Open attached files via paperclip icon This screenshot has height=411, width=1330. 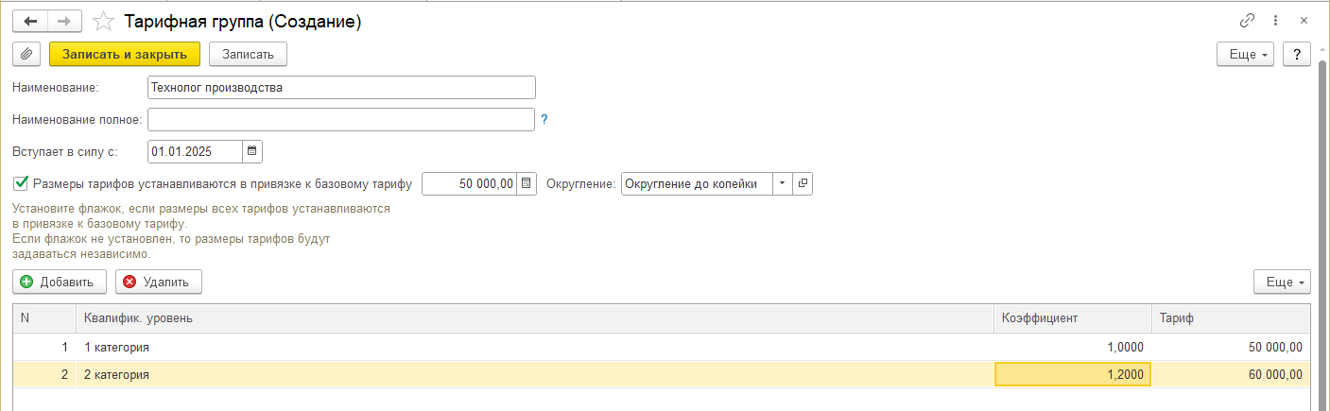pyautogui.click(x=27, y=54)
